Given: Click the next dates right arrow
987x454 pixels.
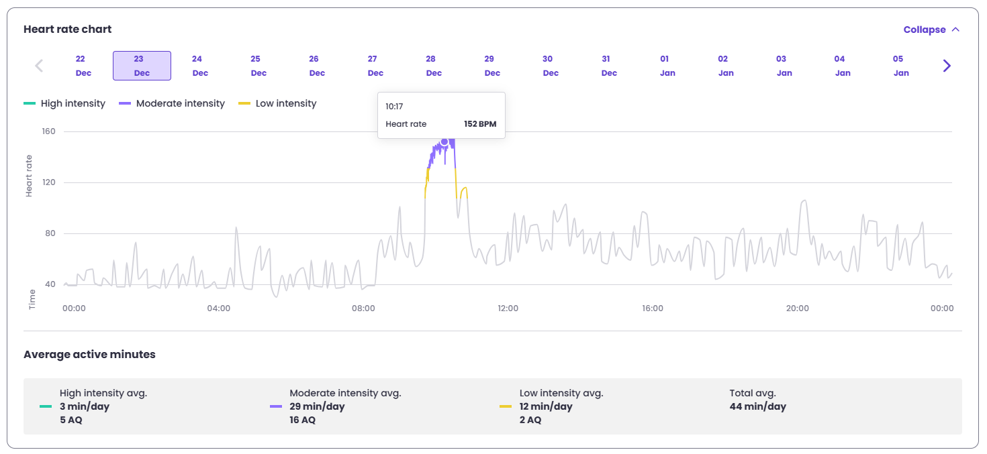Looking at the screenshot, I should [x=947, y=66].
